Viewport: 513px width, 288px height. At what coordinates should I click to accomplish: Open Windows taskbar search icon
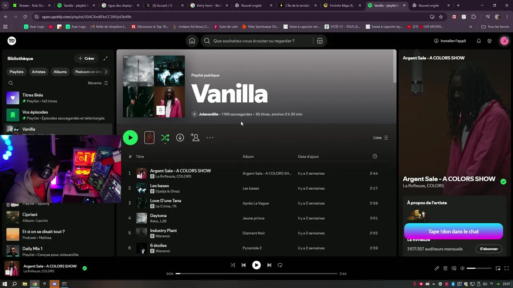pyautogui.click(x=14, y=284)
